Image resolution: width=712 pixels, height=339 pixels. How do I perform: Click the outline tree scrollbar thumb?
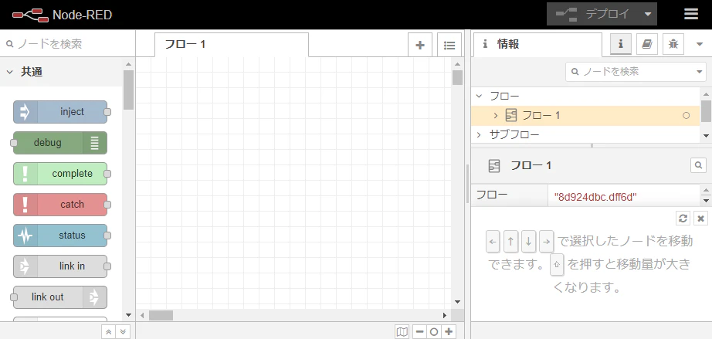[x=706, y=111]
